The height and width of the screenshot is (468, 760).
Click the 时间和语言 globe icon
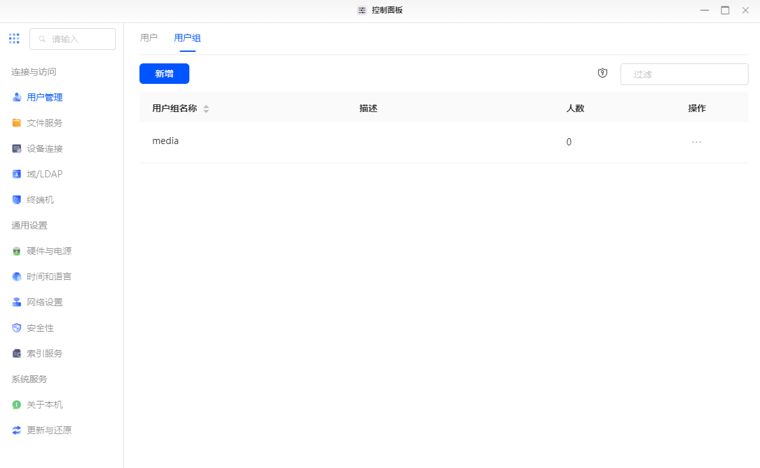tap(17, 277)
